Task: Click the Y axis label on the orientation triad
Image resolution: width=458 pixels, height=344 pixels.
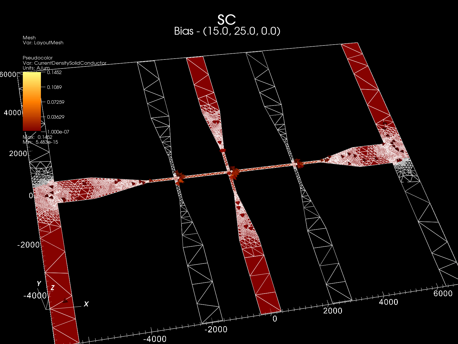Action: click(39, 284)
